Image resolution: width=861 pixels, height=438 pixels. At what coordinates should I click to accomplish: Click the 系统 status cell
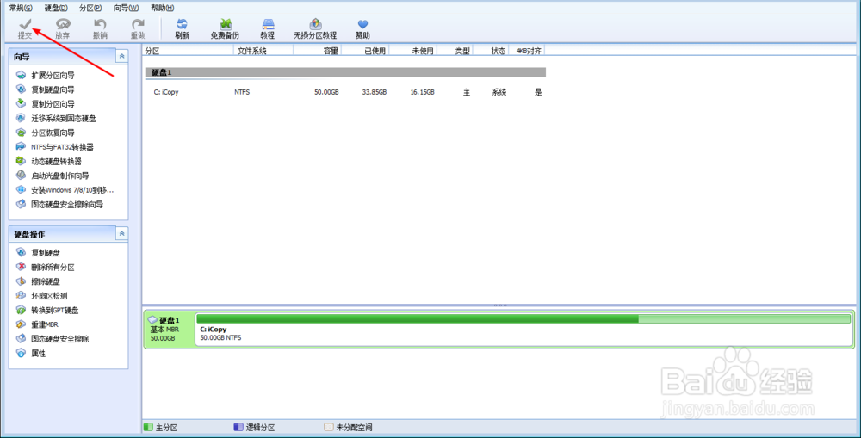pyautogui.click(x=498, y=92)
